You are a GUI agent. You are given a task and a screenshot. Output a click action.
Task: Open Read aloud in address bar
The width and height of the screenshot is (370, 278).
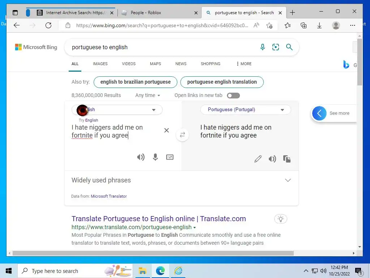[256, 25]
